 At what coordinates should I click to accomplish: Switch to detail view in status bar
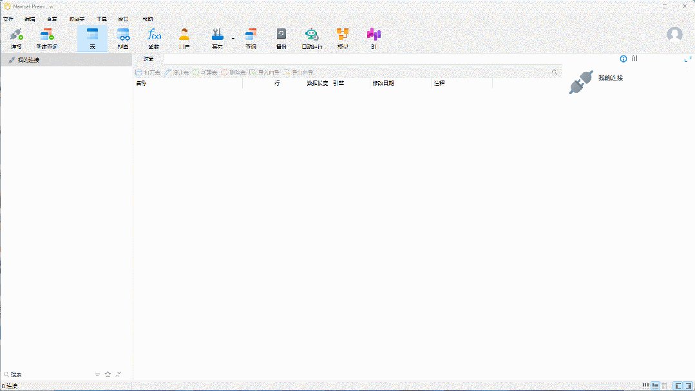[x=665, y=386]
